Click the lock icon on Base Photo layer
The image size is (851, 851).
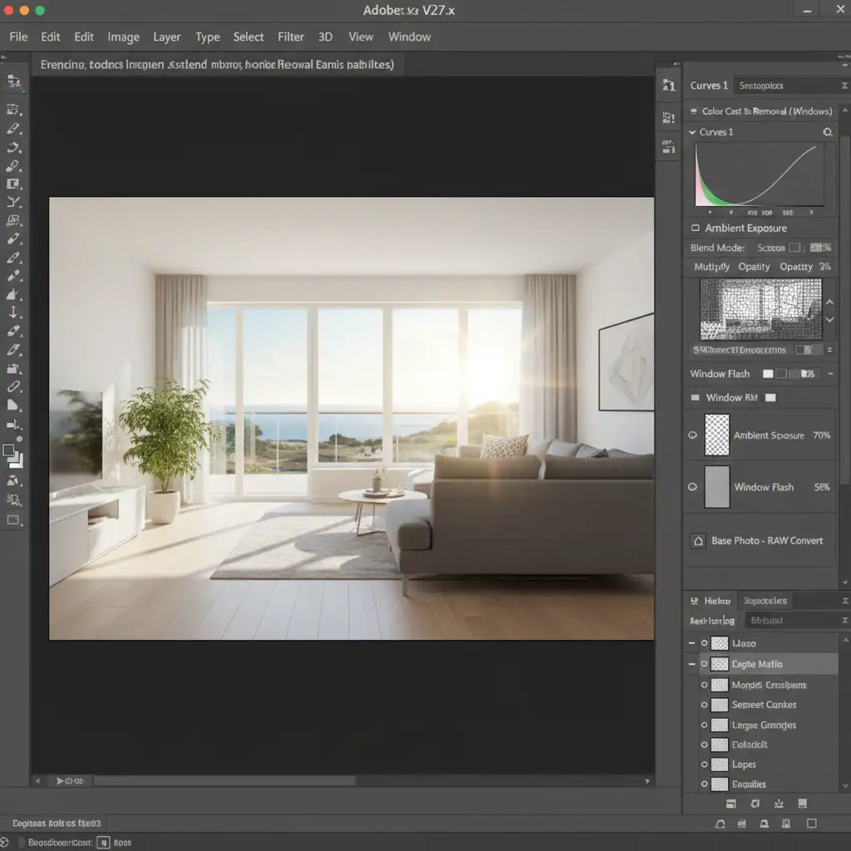coord(698,541)
